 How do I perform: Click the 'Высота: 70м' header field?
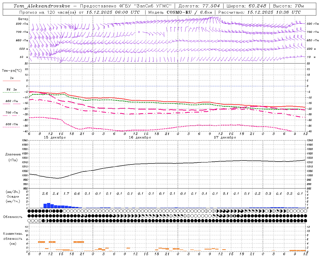[x=288, y=6]
